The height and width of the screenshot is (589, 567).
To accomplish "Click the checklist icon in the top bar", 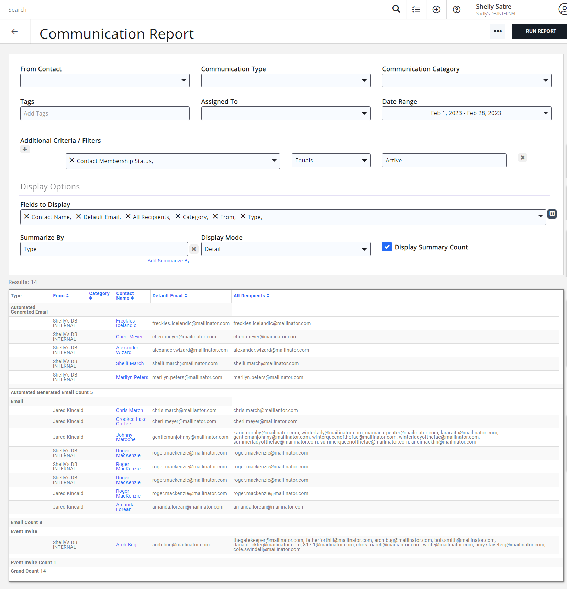I will click(416, 9).
